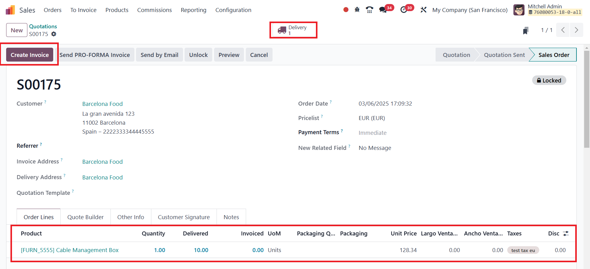Open the Studio wrench tools icon
Screen dimensions: 590x269
[423, 10]
